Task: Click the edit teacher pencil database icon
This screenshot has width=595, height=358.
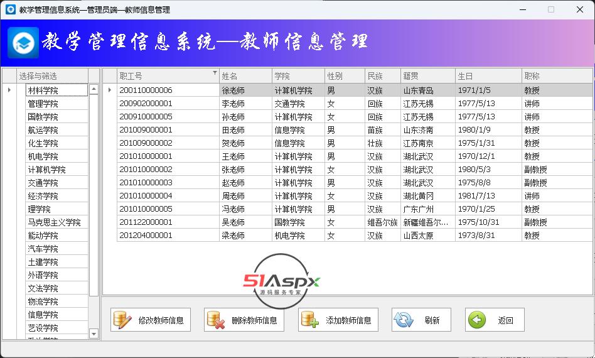Action: click(x=122, y=320)
